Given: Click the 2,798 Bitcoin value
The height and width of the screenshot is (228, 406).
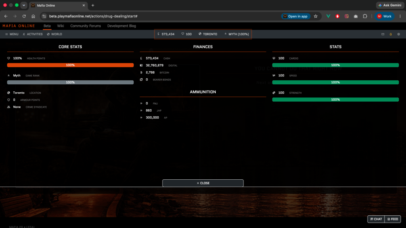Looking at the screenshot, I should tap(150, 72).
